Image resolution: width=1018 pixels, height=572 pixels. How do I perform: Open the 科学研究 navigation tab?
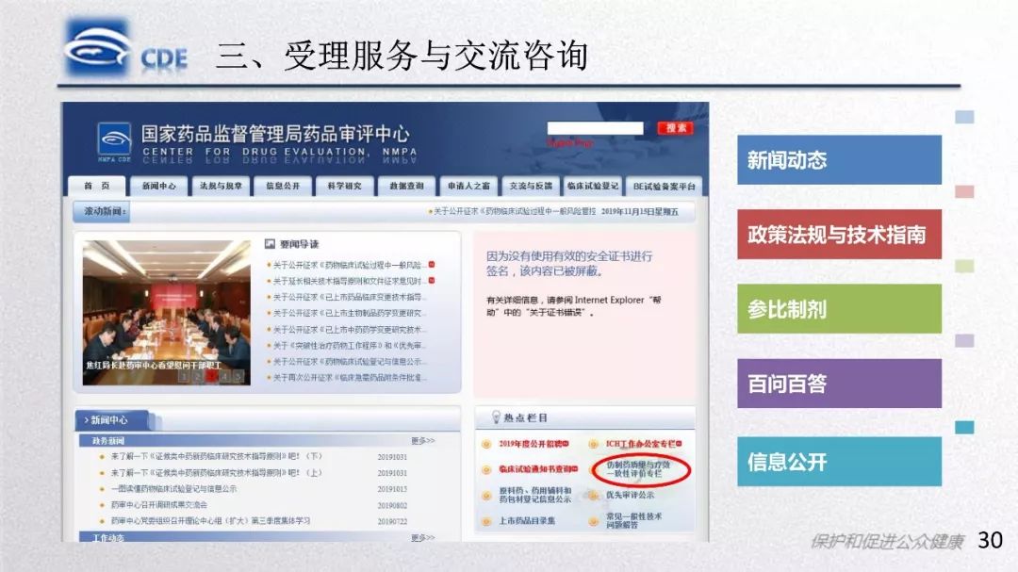[344, 186]
